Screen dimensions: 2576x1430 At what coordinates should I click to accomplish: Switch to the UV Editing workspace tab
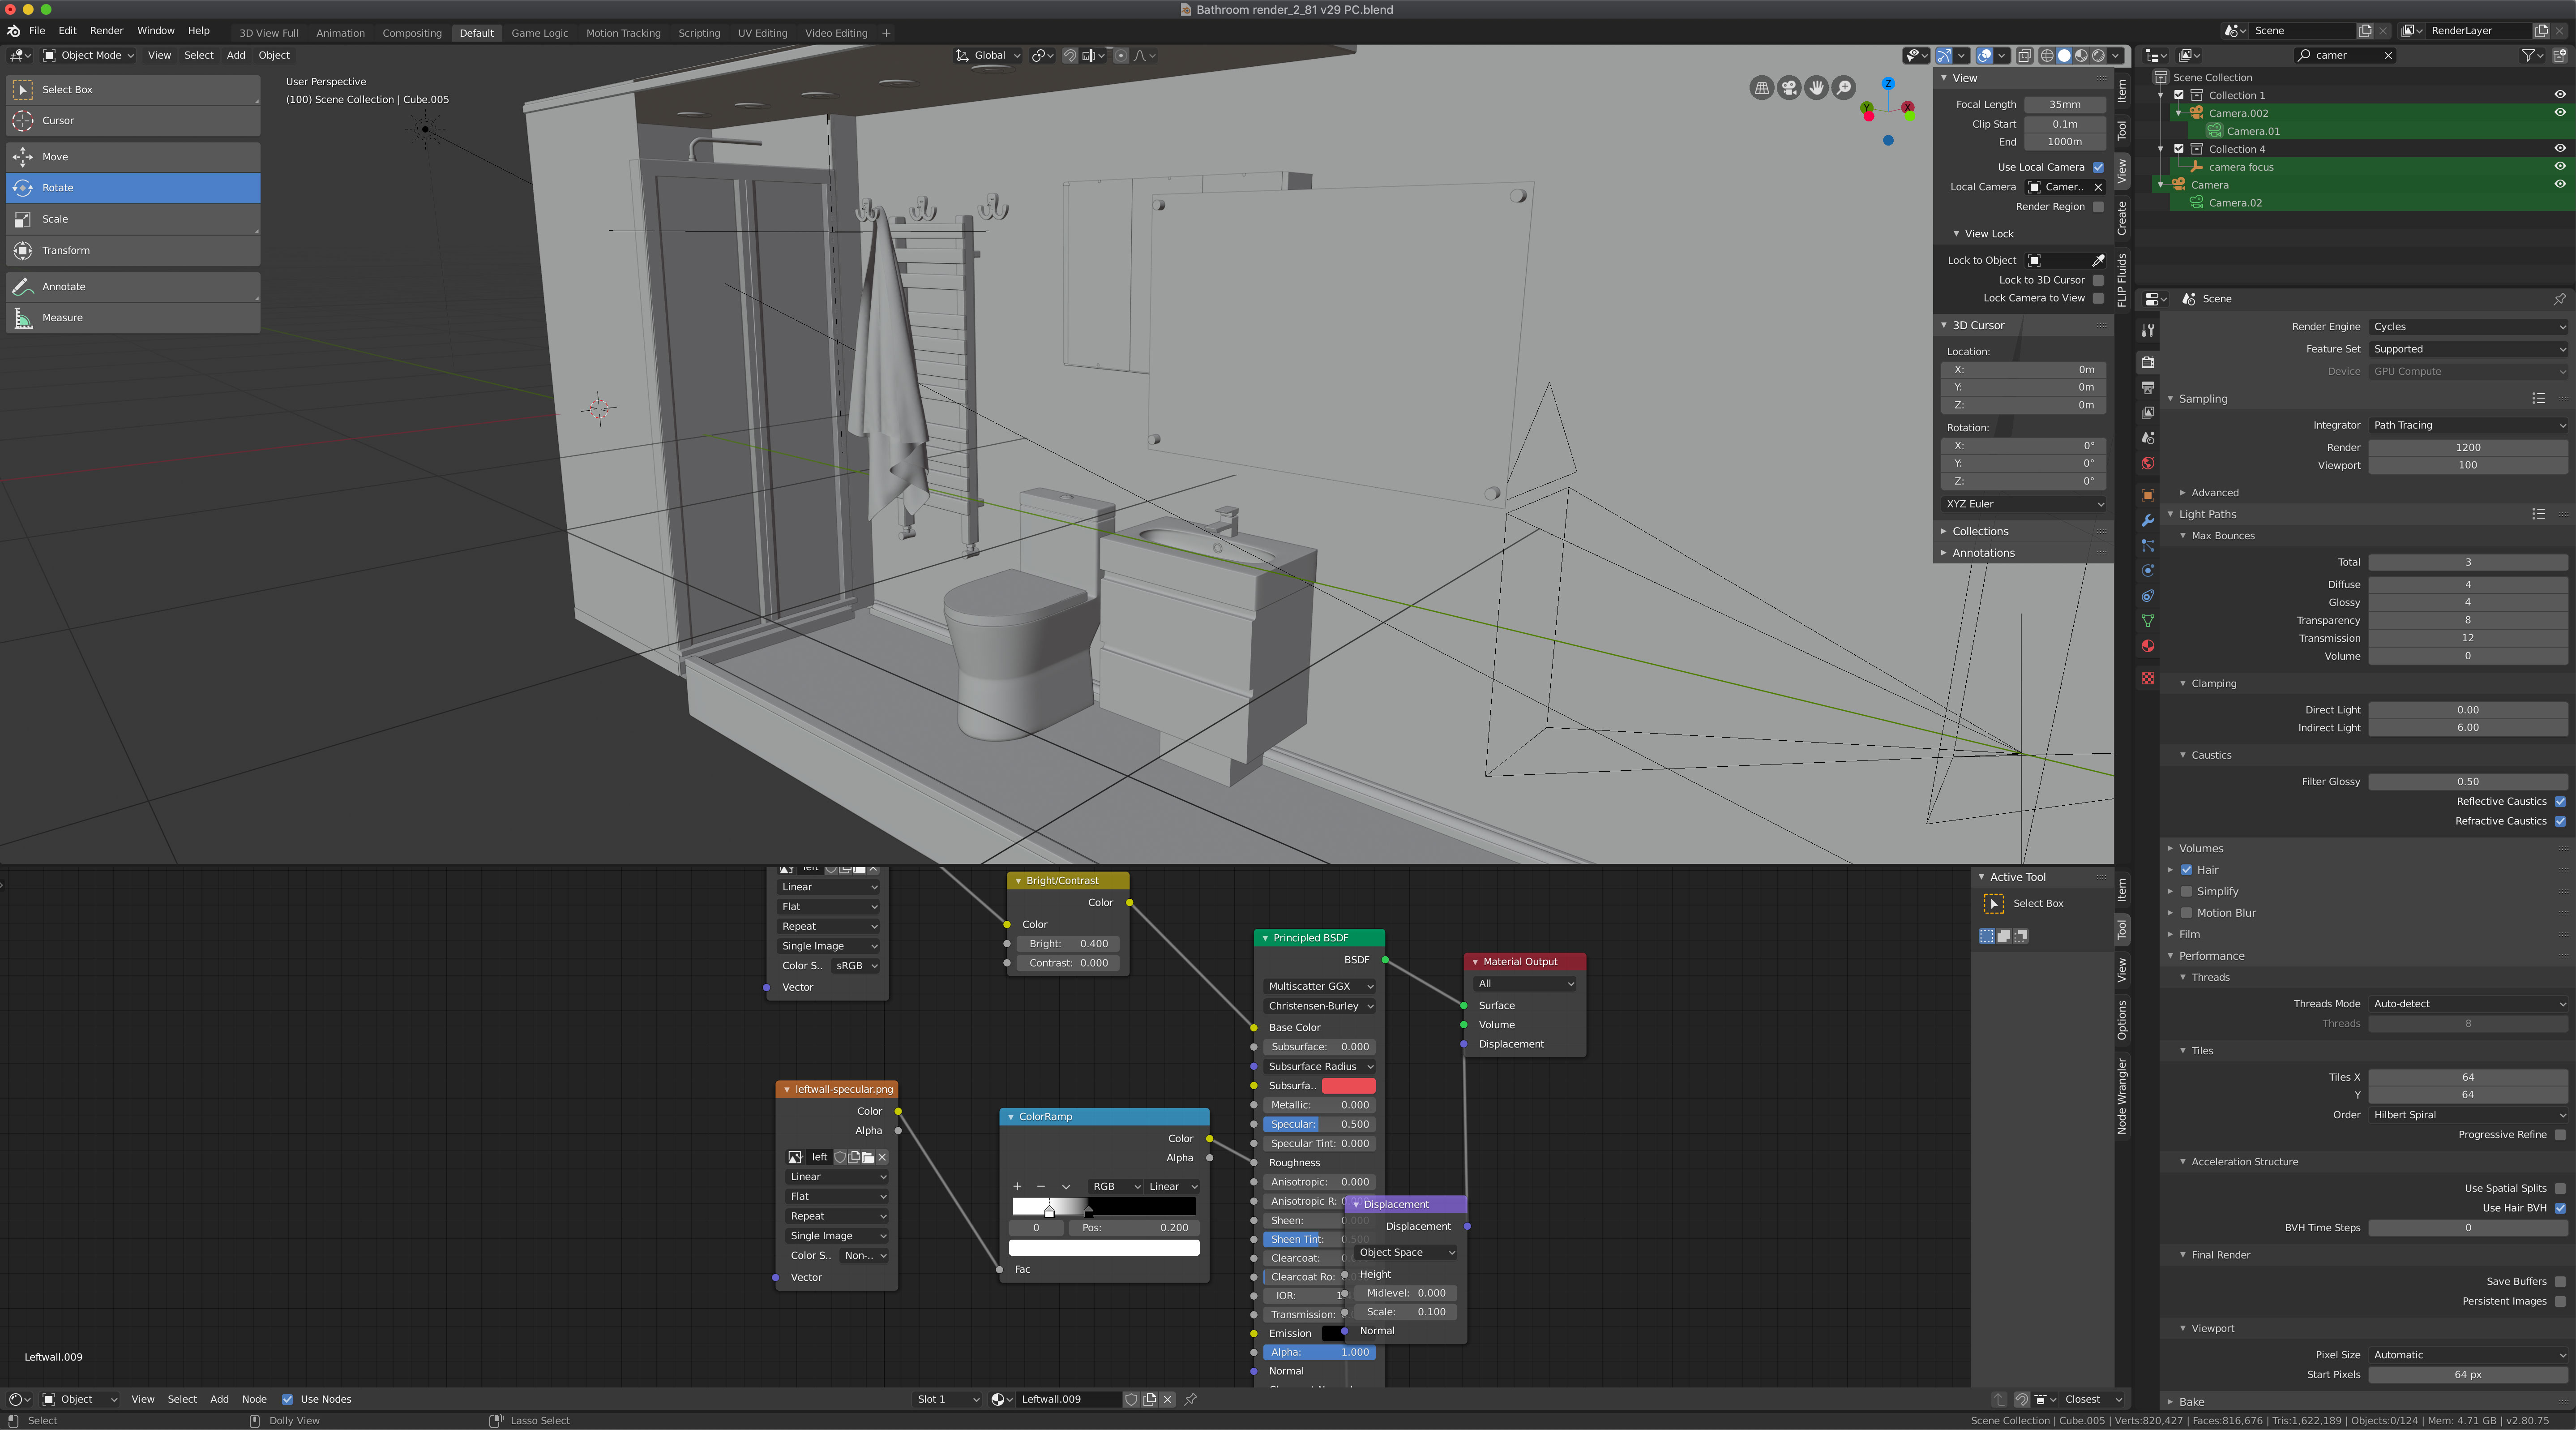point(762,33)
